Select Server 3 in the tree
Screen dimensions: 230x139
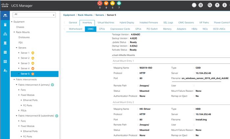point(25,63)
